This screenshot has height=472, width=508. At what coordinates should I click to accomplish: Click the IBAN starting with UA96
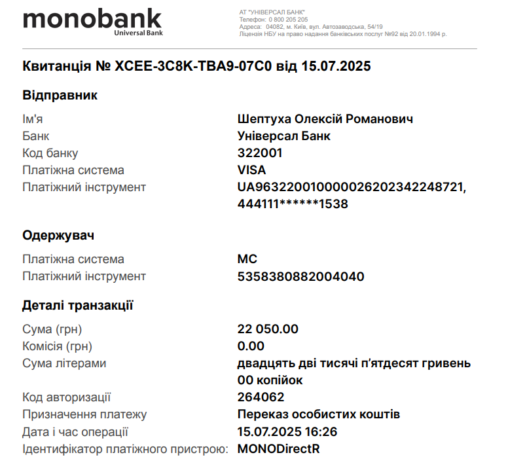point(352,187)
